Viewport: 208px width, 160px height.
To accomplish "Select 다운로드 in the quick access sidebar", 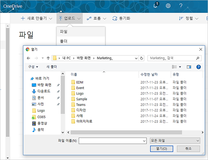I will [44, 91].
